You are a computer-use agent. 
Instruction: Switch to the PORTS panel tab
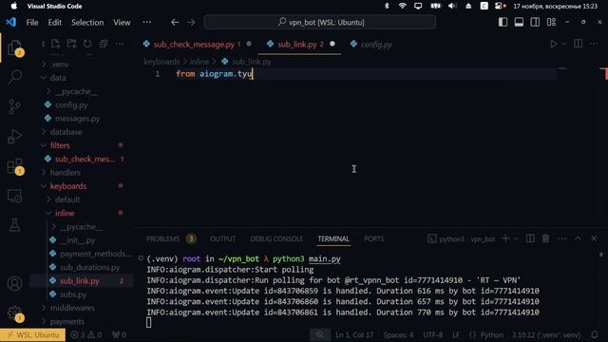click(x=373, y=238)
